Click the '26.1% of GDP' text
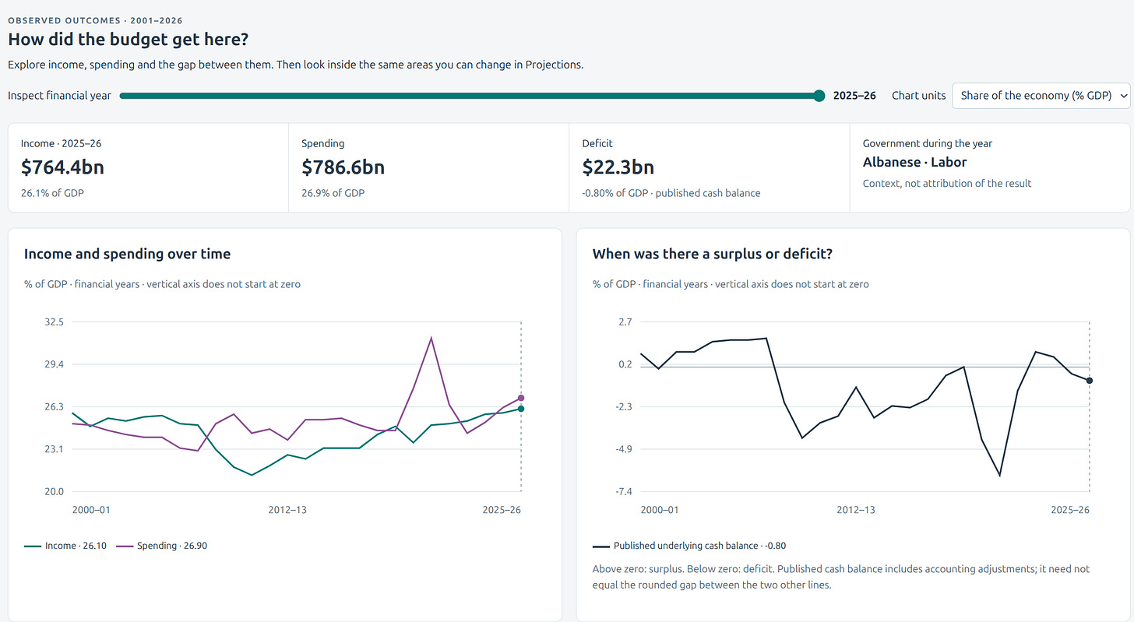The width and height of the screenshot is (1134, 622). click(52, 193)
